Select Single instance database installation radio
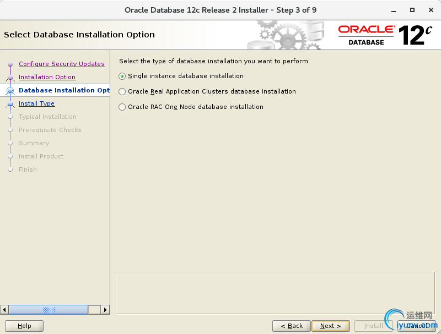The height and width of the screenshot is (334, 441). (122, 76)
